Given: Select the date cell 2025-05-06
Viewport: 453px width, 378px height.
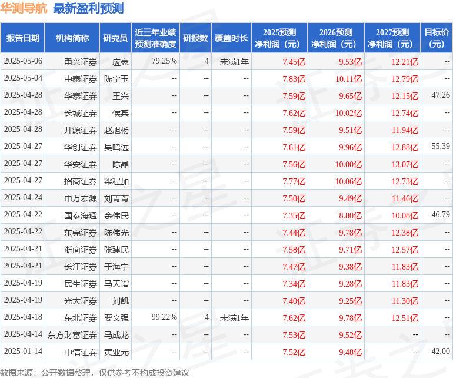Looking at the screenshot, I should [x=23, y=61].
